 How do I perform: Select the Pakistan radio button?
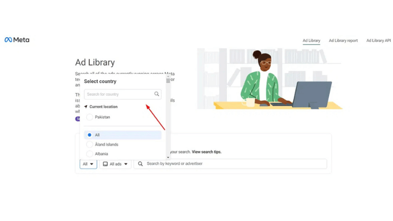[89, 117]
